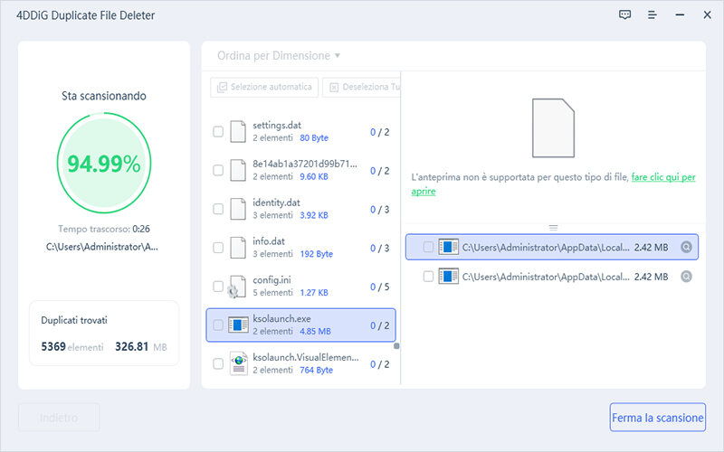Image resolution: width=724 pixels, height=452 pixels.
Task: Close the 4DDiG Duplicate File Deleter window
Action: coord(707,14)
